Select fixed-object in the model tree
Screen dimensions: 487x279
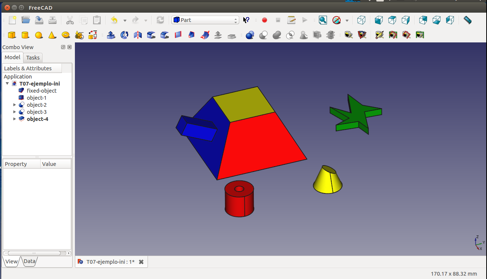[41, 91]
